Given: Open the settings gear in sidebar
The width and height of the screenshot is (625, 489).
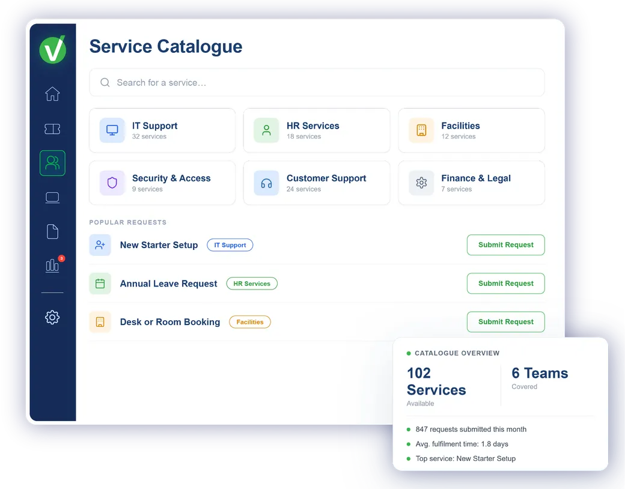Looking at the screenshot, I should (52, 317).
